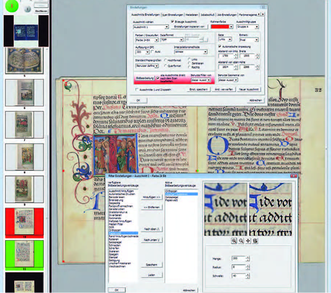Click the zoom in magnifier in filter preview
The image size is (331, 293).
234,241
